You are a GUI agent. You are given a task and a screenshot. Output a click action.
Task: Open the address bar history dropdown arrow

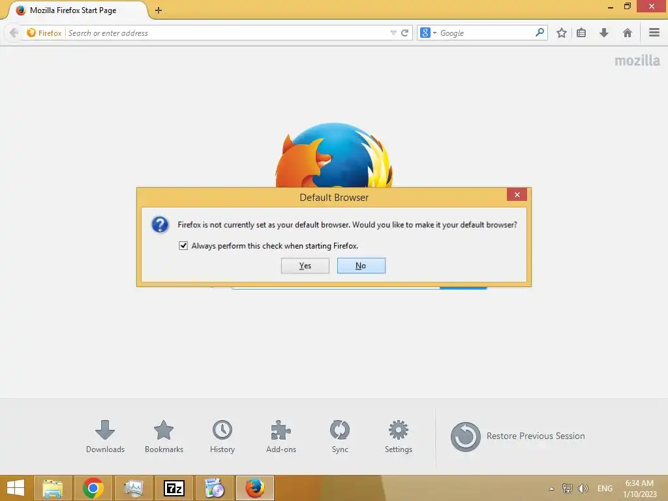393,33
